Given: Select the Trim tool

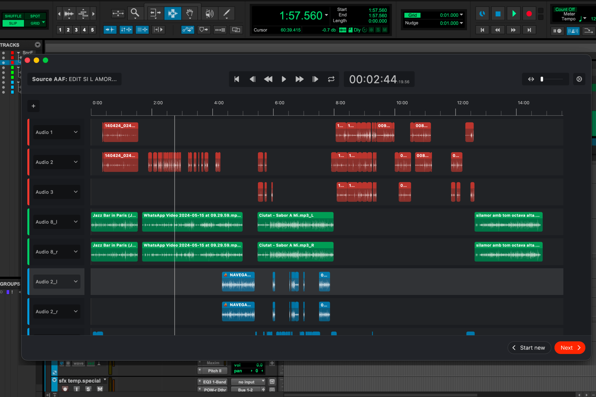Looking at the screenshot, I should tap(155, 13).
